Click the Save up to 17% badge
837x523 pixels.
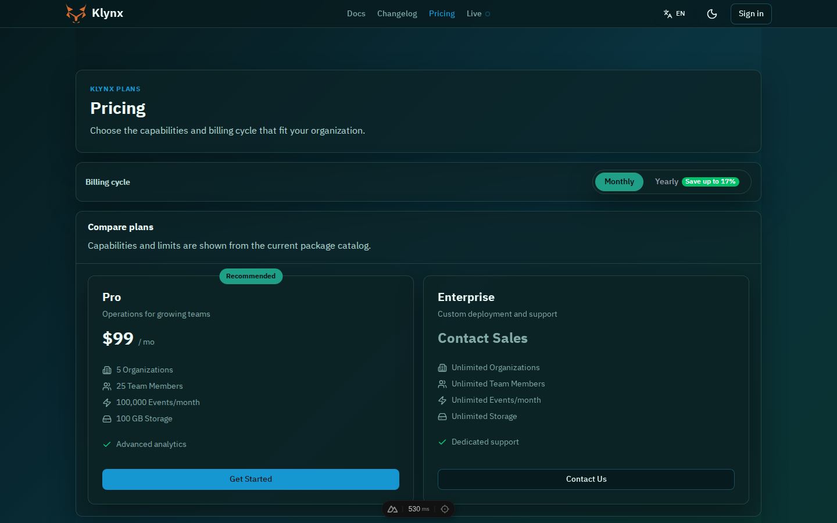point(710,182)
